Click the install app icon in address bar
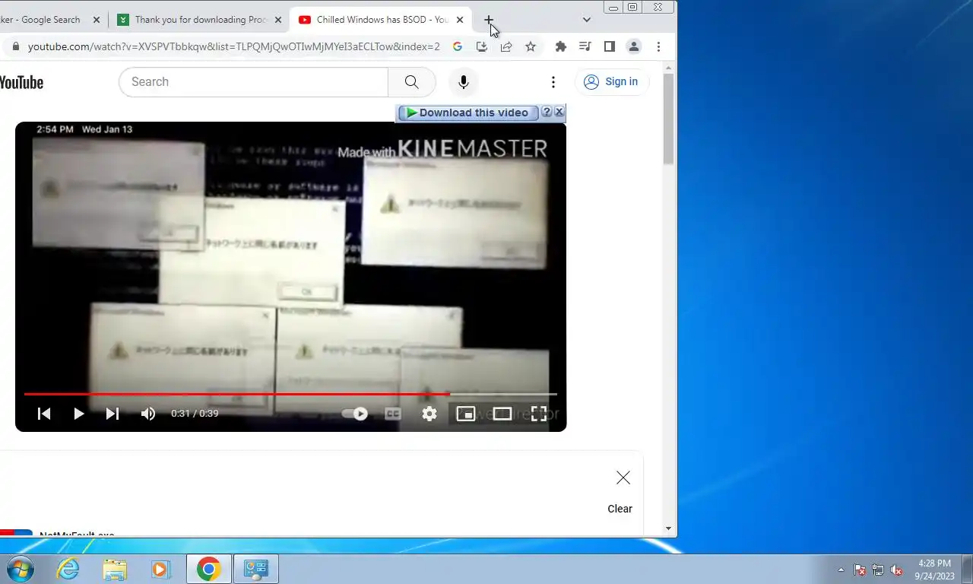 482,46
